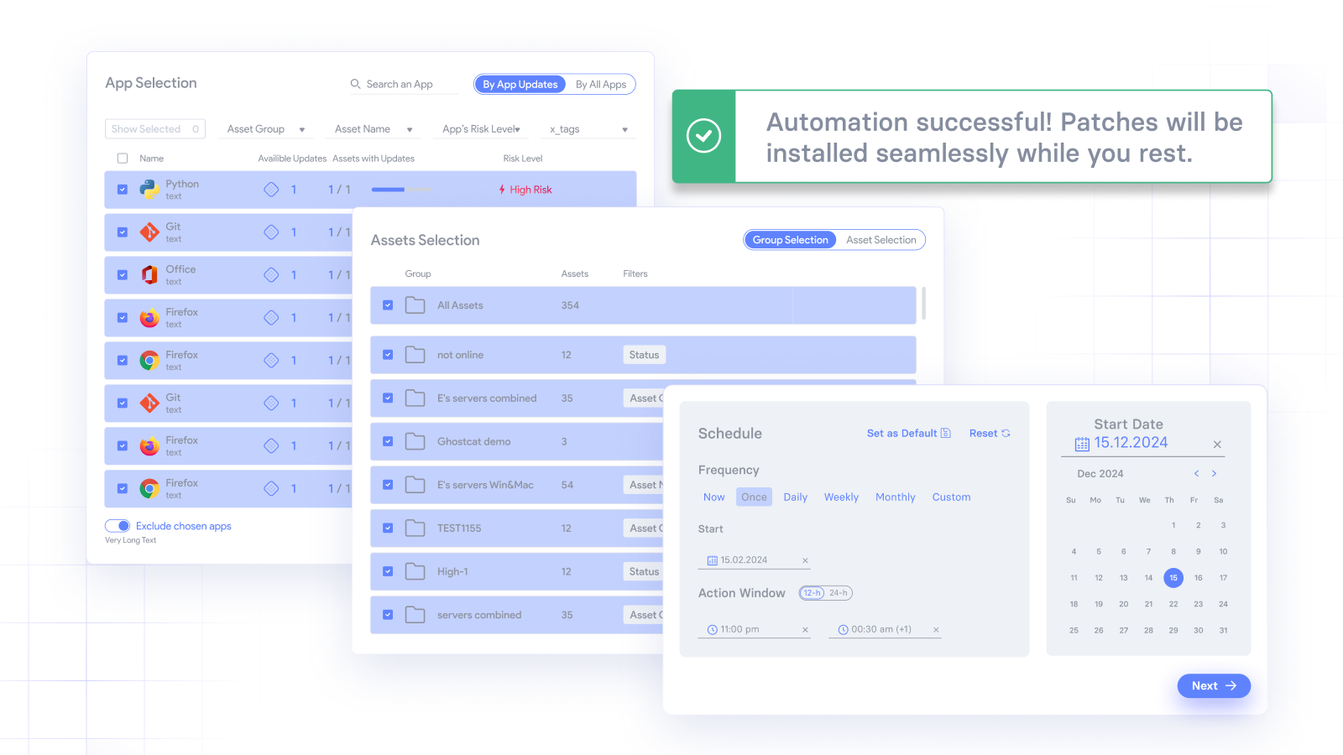Close the Start Date picker with X
1343x755 pixels.
click(1217, 445)
